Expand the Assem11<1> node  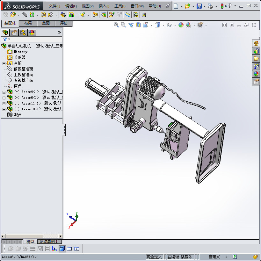click(x=4, y=104)
